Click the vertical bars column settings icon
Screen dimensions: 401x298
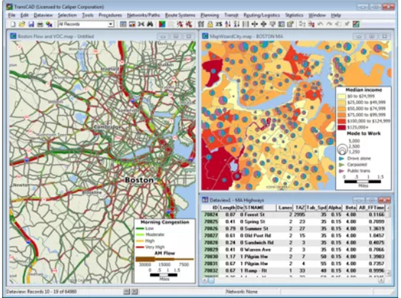coord(245,24)
